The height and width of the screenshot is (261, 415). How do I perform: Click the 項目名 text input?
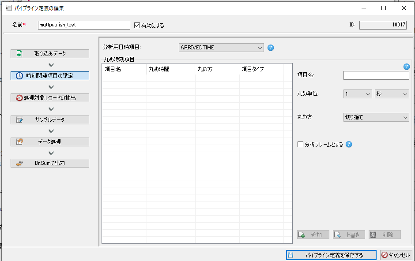pyautogui.click(x=376, y=75)
